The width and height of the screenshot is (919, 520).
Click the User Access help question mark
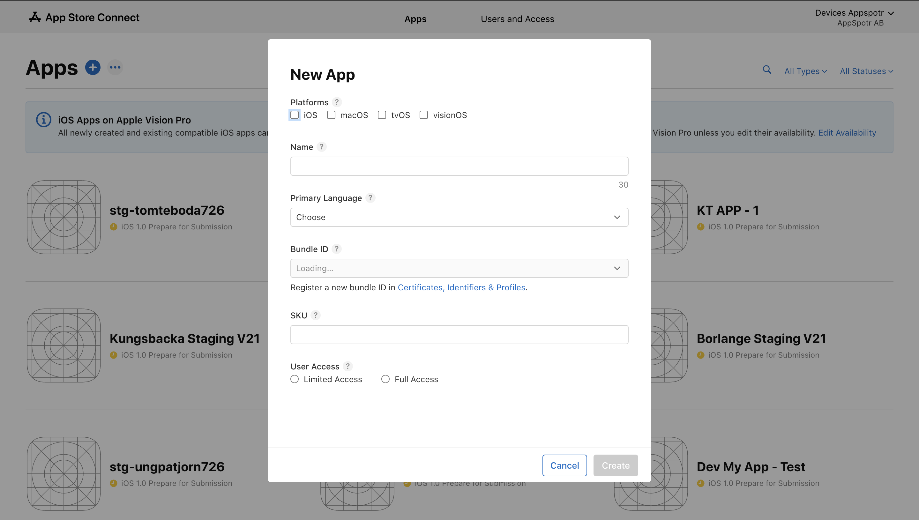tap(347, 367)
